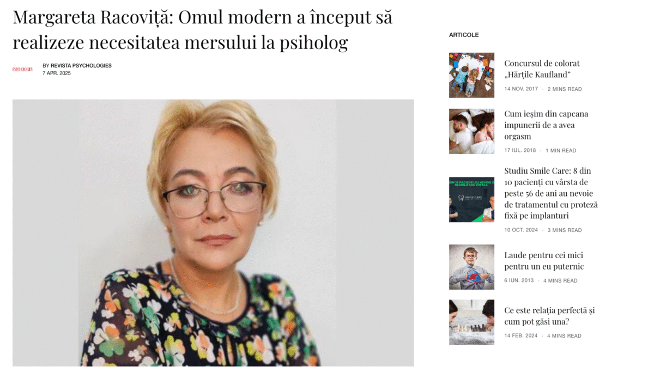
Task: Open the Revista Psychologies author link
Action: [81, 65]
